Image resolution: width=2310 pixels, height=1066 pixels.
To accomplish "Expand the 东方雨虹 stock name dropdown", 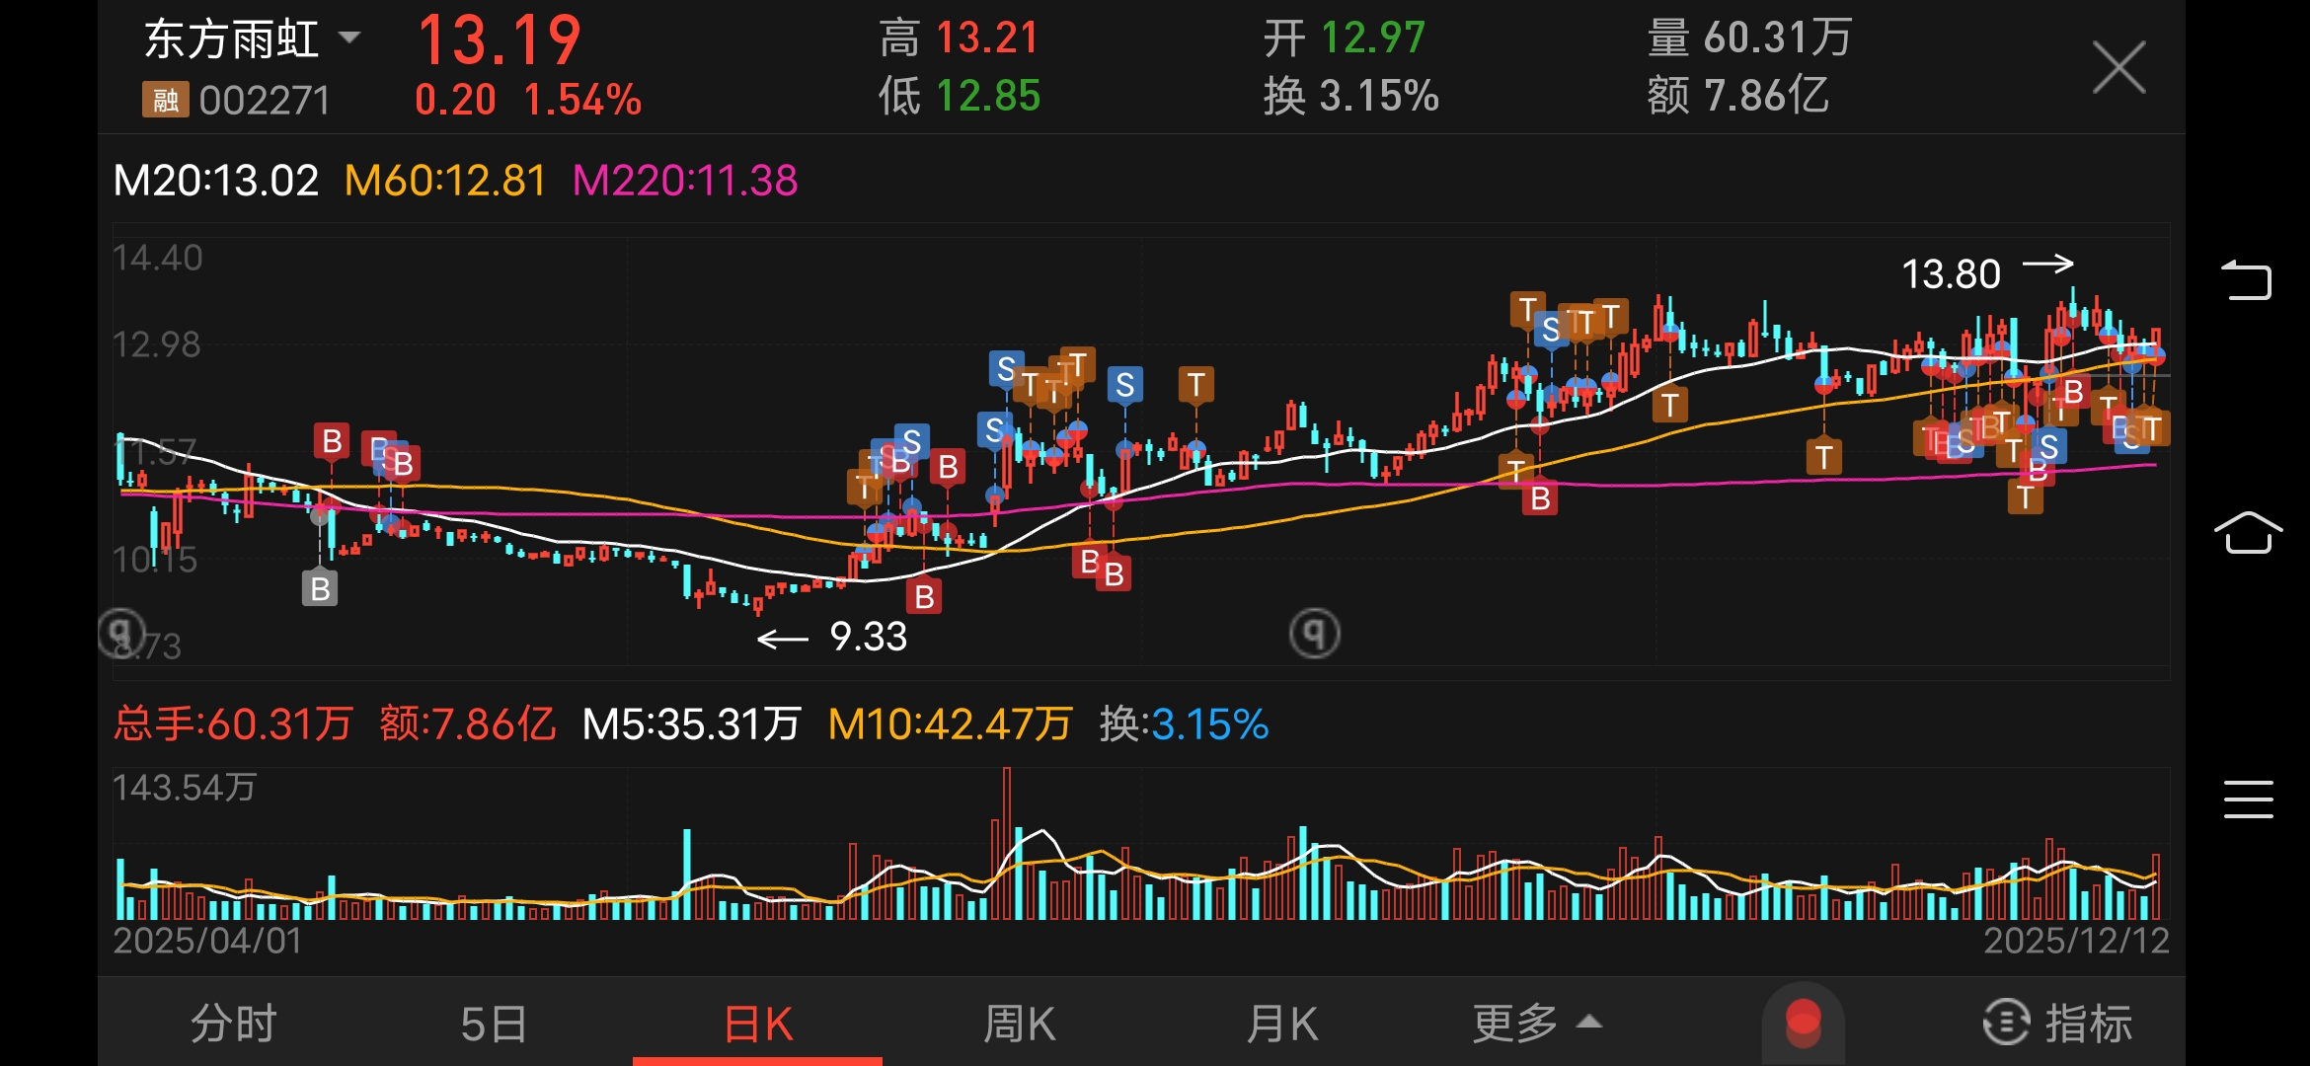I will (x=348, y=38).
